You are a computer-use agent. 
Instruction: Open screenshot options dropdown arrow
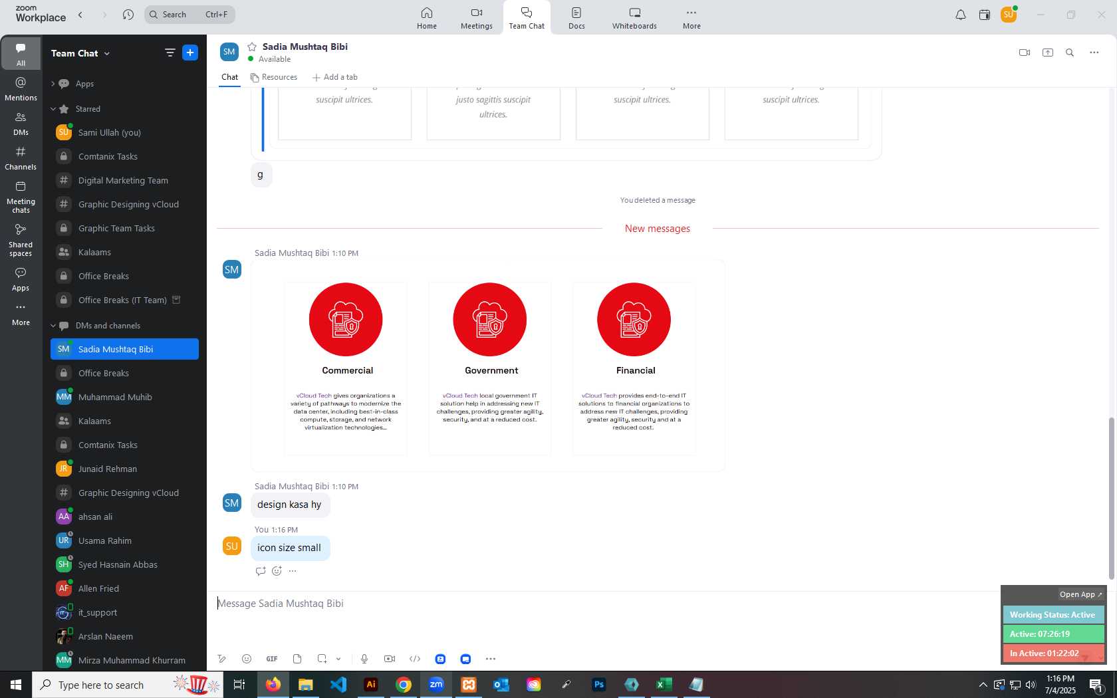[338, 659]
